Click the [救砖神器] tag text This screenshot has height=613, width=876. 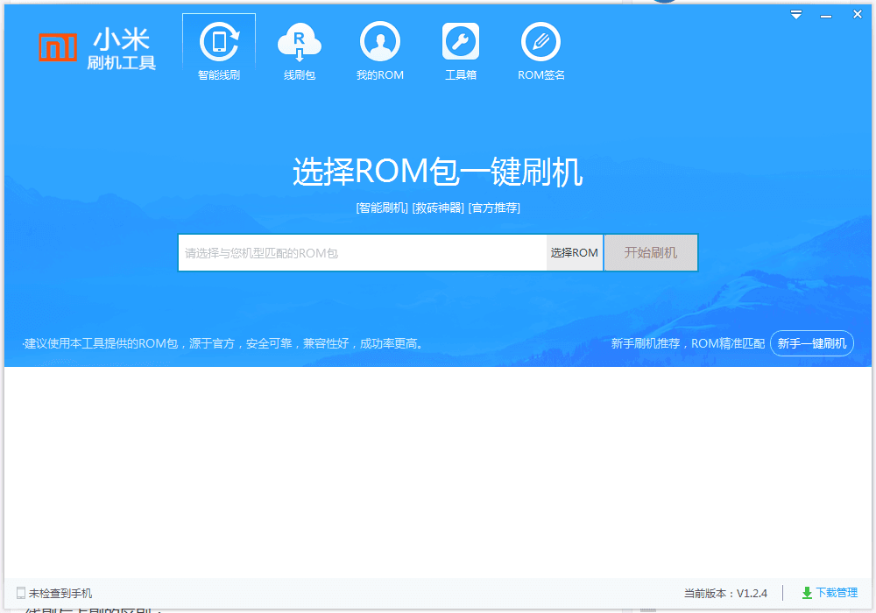coord(438,208)
